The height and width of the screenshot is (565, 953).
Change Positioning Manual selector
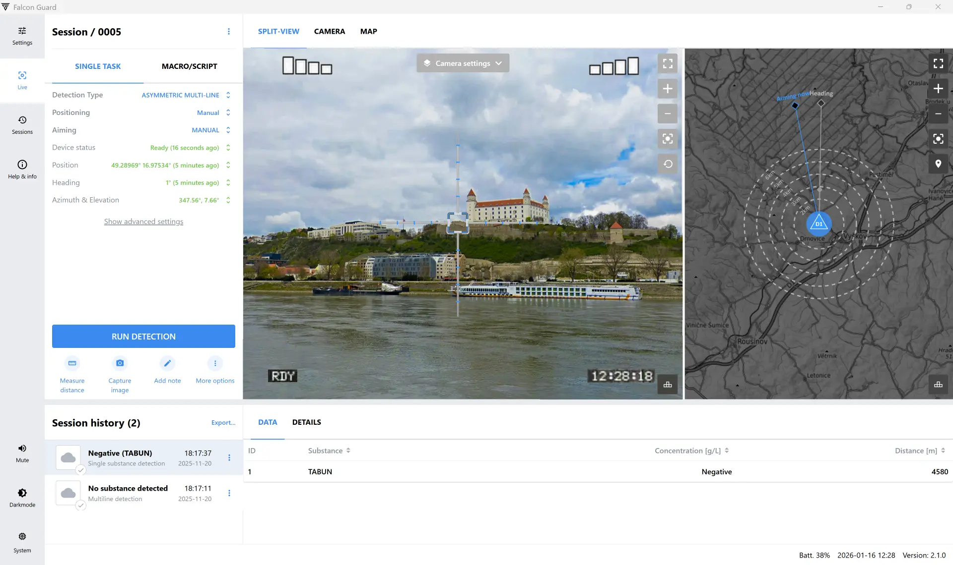pyautogui.click(x=214, y=113)
